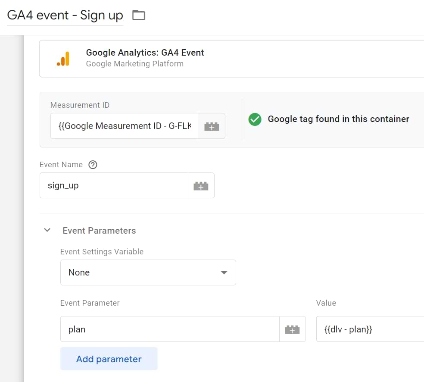Click the Google tag found in this container message

338,119
